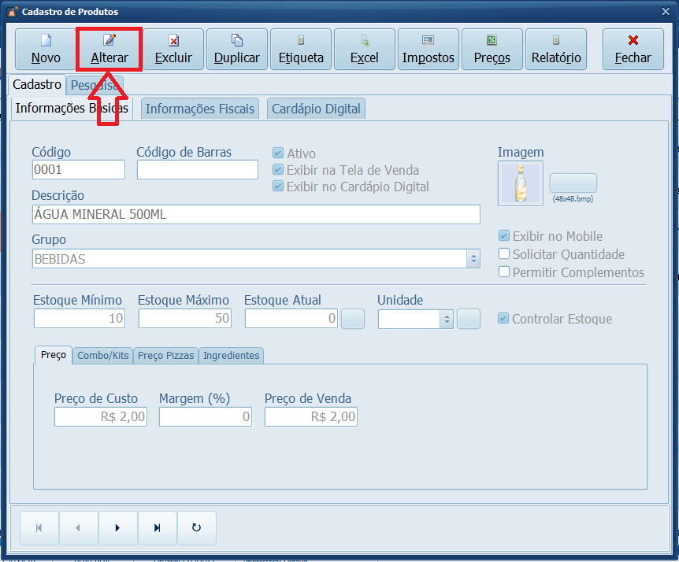
Task: Generate a Relatório report
Action: point(556,50)
